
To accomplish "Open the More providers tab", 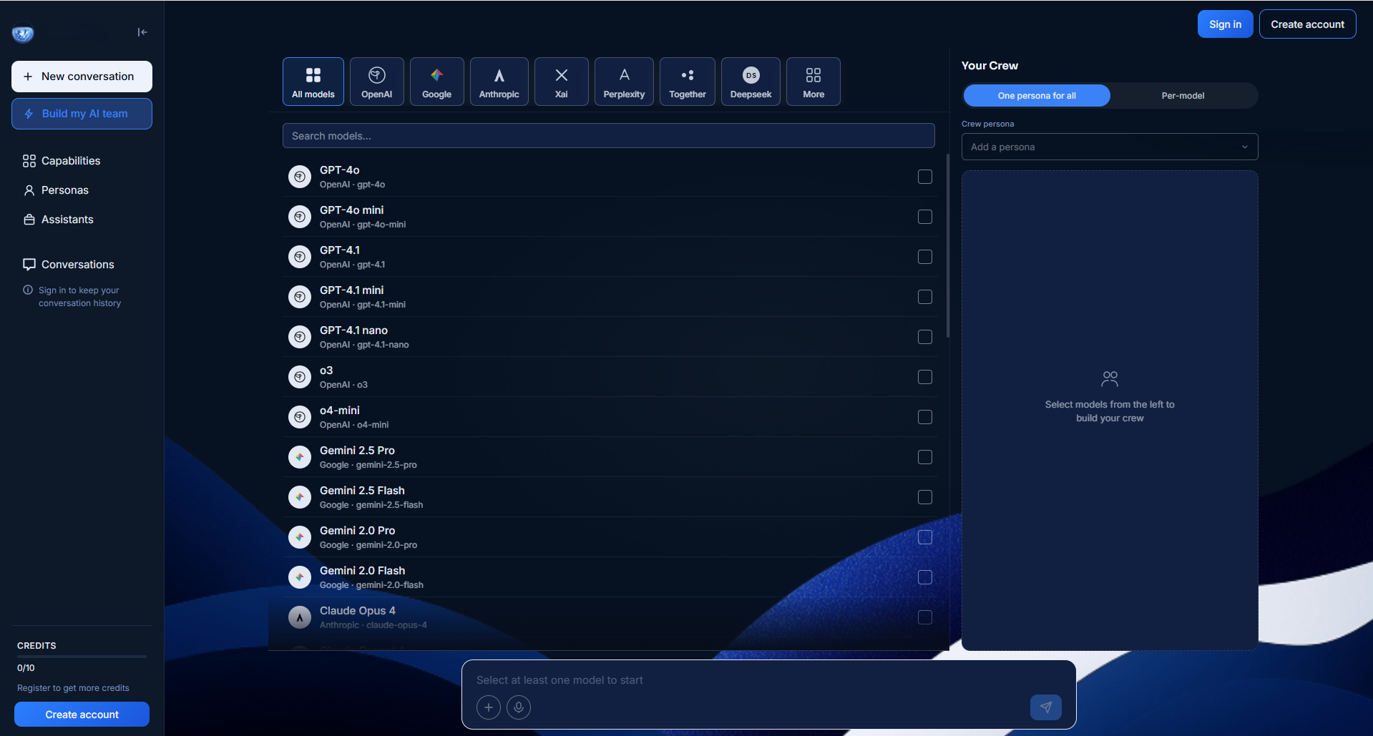I will pyautogui.click(x=813, y=82).
